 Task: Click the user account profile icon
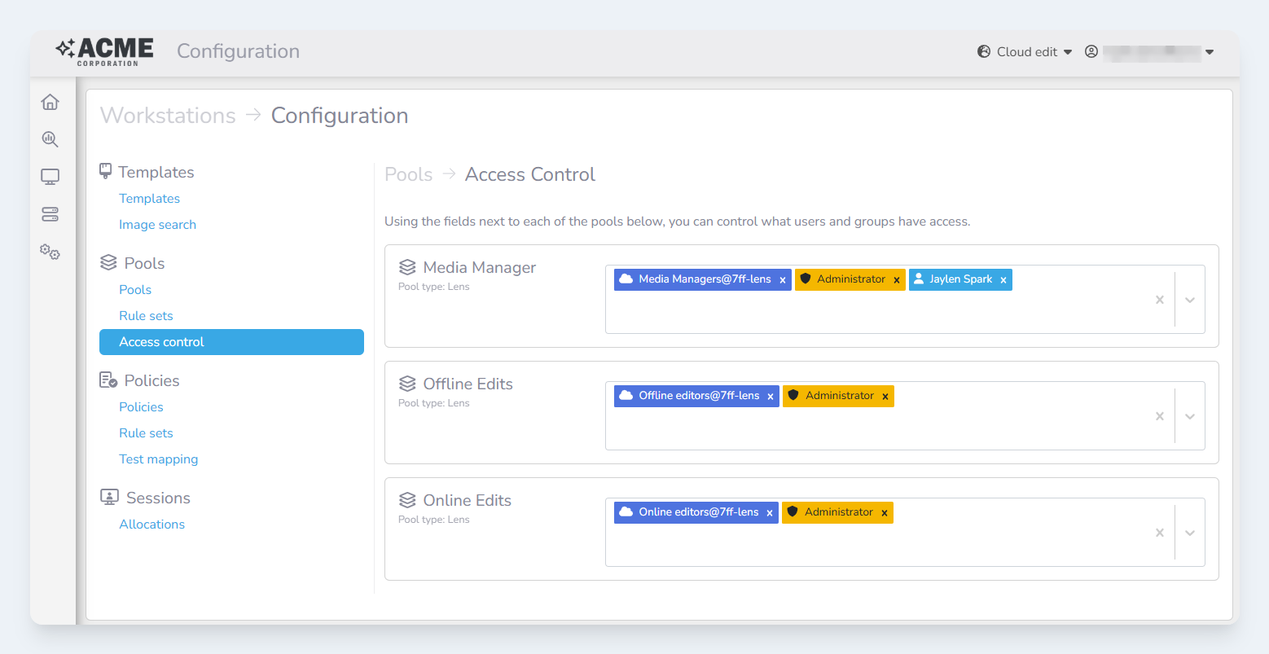click(1091, 51)
